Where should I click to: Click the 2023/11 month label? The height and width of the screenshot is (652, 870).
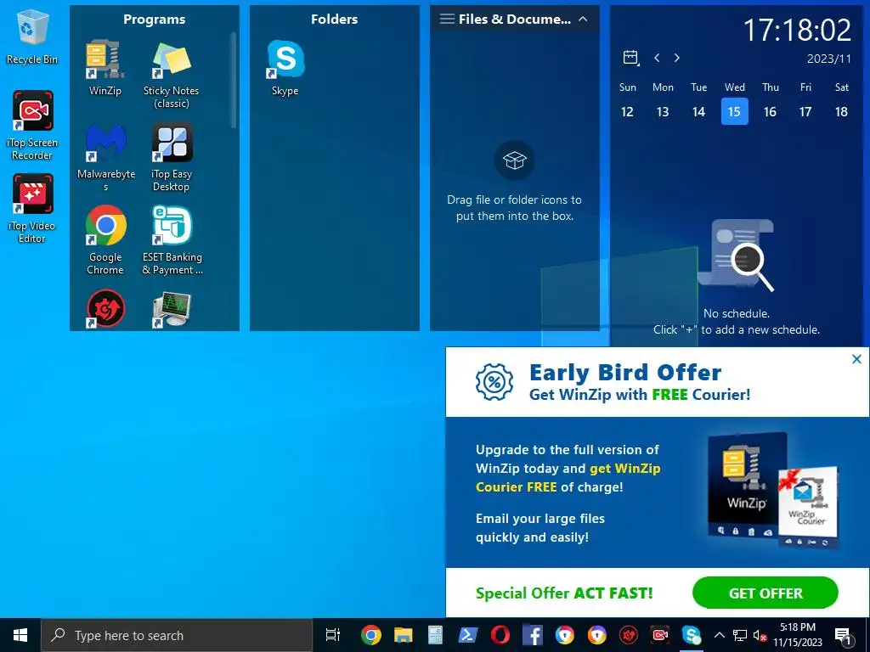(829, 59)
